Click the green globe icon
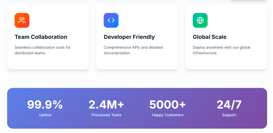The height and width of the screenshot is (133, 273). tap(200, 20)
